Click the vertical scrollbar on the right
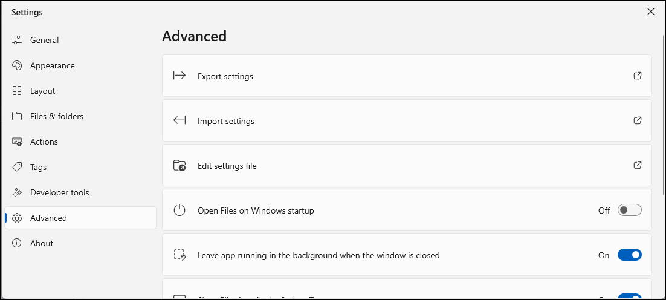This screenshot has height=300, width=666. tap(663, 115)
